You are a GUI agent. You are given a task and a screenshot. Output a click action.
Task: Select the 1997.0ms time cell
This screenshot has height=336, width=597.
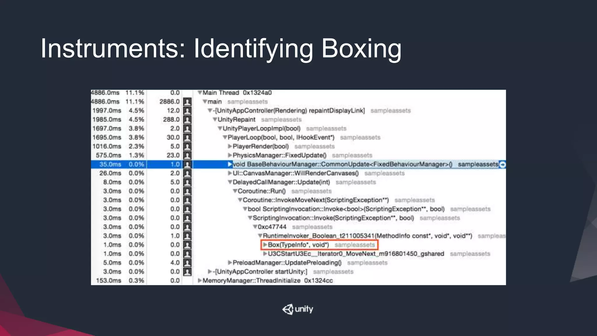107,111
